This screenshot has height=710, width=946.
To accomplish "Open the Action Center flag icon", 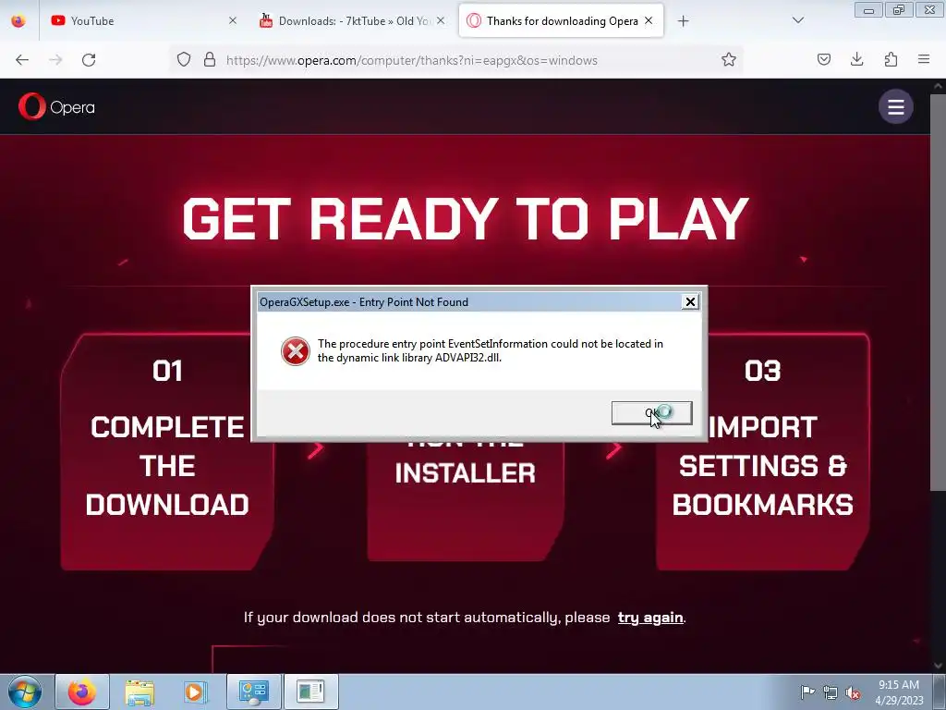I will coord(807,692).
